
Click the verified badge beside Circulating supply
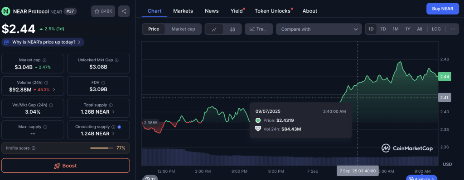pos(119,127)
